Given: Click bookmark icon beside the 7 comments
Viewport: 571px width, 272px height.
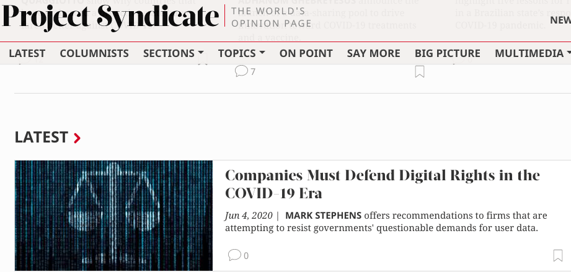Looking at the screenshot, I should (x=420, y=72).
